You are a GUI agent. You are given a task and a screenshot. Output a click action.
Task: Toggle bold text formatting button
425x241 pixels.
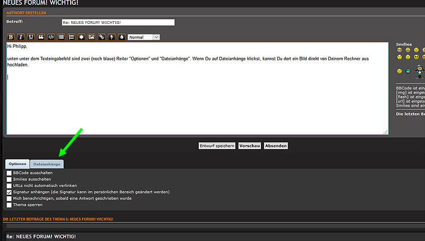[11, 37]
